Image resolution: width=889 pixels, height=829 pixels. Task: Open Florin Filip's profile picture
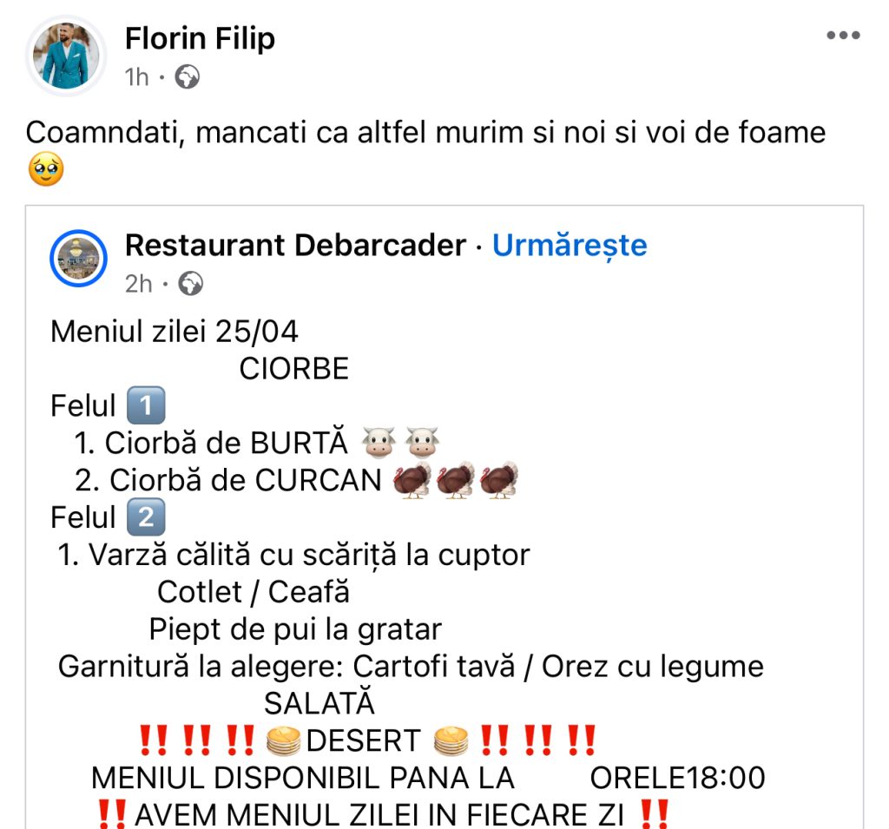66,56
